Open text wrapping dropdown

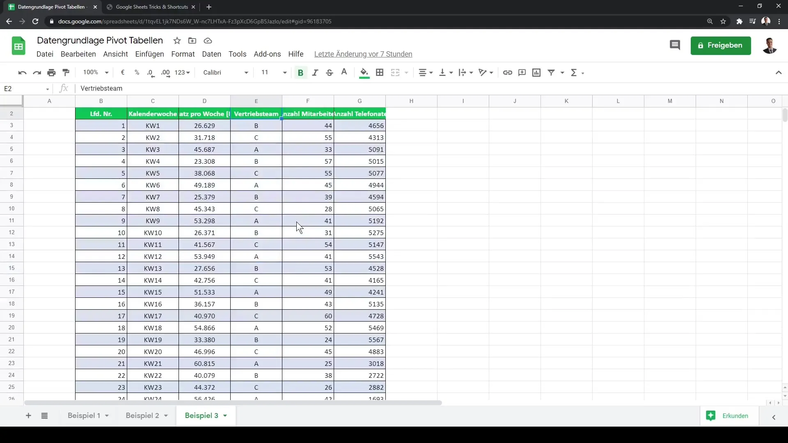466,73
